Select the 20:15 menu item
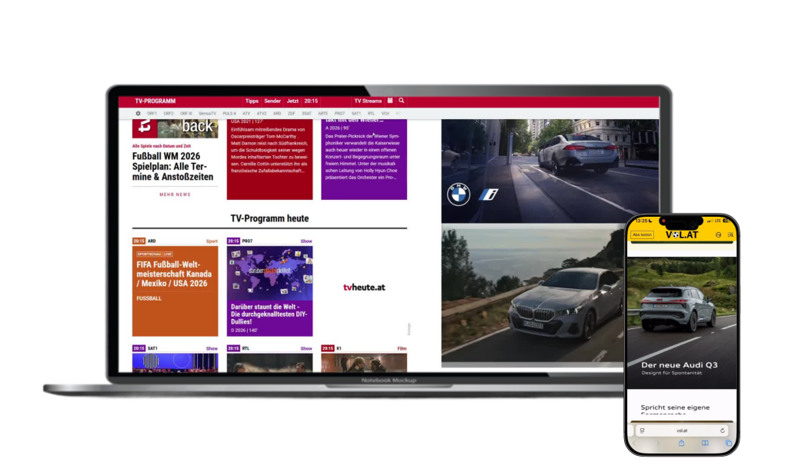The height and width of the screenshot is (472, 788). point(311,101)
